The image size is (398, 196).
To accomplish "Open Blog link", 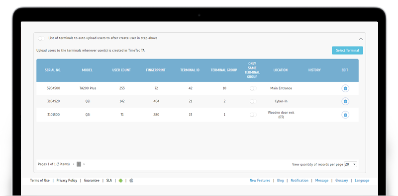I will tap(281, 181).
